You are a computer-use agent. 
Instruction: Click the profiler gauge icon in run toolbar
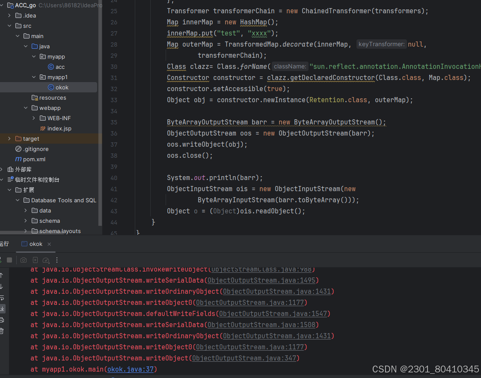(46, 260)
